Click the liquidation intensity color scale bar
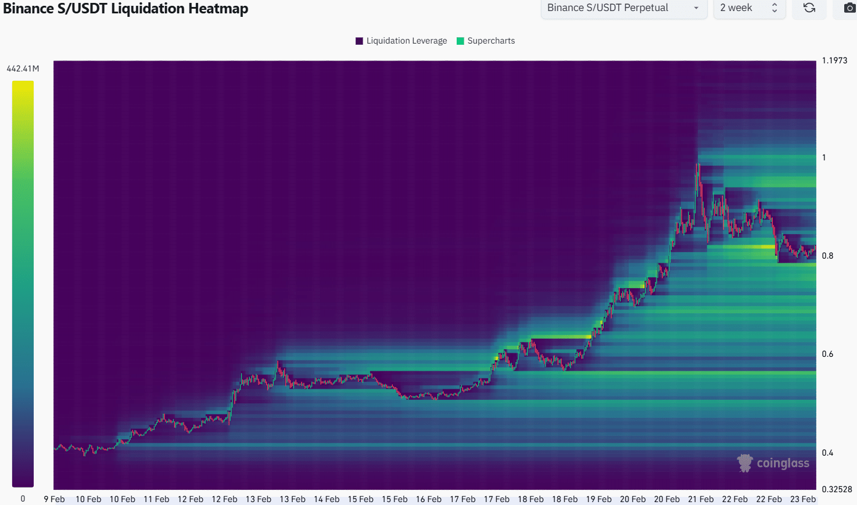Screen dimensions: 857x505 [x=23, y=284]
